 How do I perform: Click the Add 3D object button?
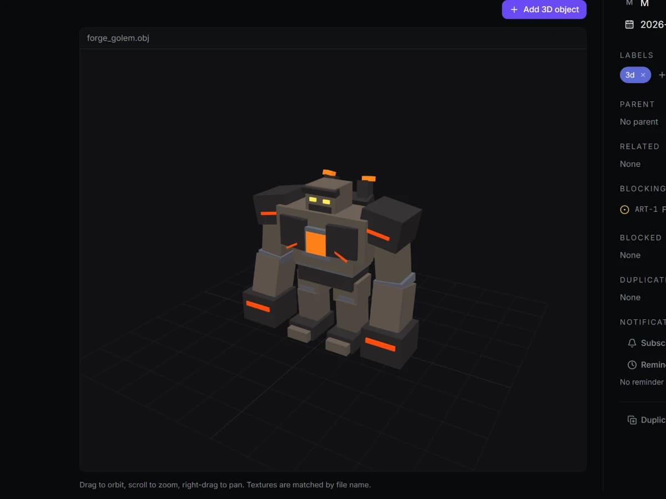[544, 9]
